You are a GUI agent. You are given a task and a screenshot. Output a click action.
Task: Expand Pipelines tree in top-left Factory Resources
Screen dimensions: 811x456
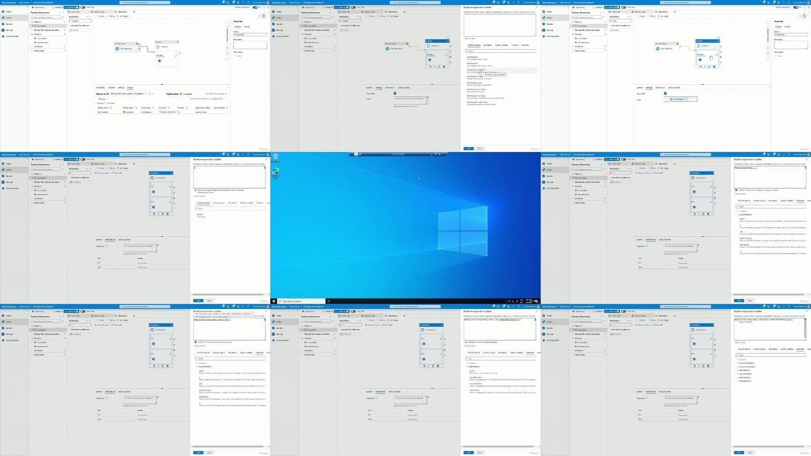(32, 22)
